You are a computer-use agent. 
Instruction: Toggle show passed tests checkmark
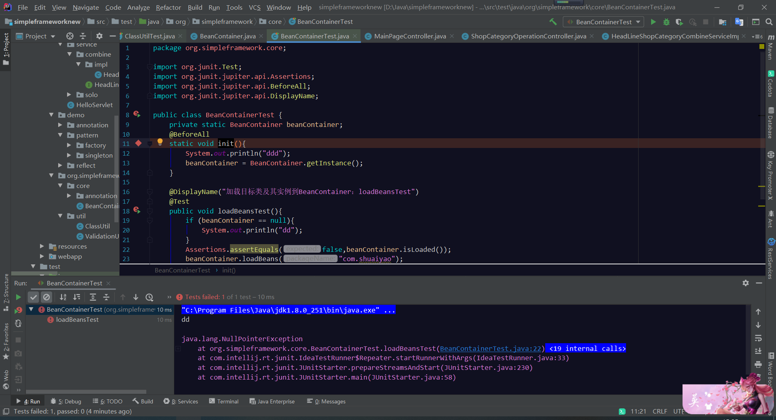click(34, 297)
